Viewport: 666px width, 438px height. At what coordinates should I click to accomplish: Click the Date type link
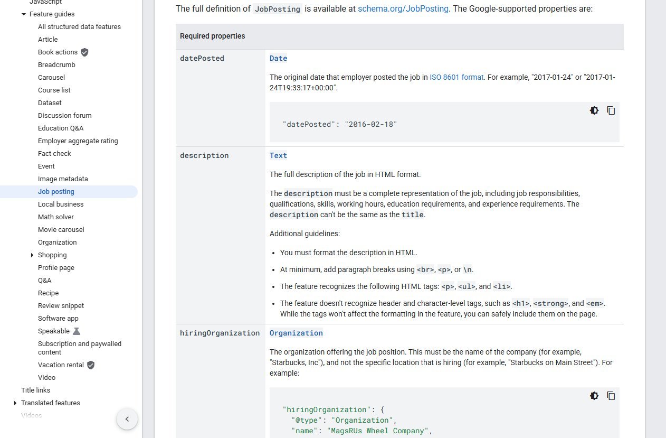click(x=278, y=59)
